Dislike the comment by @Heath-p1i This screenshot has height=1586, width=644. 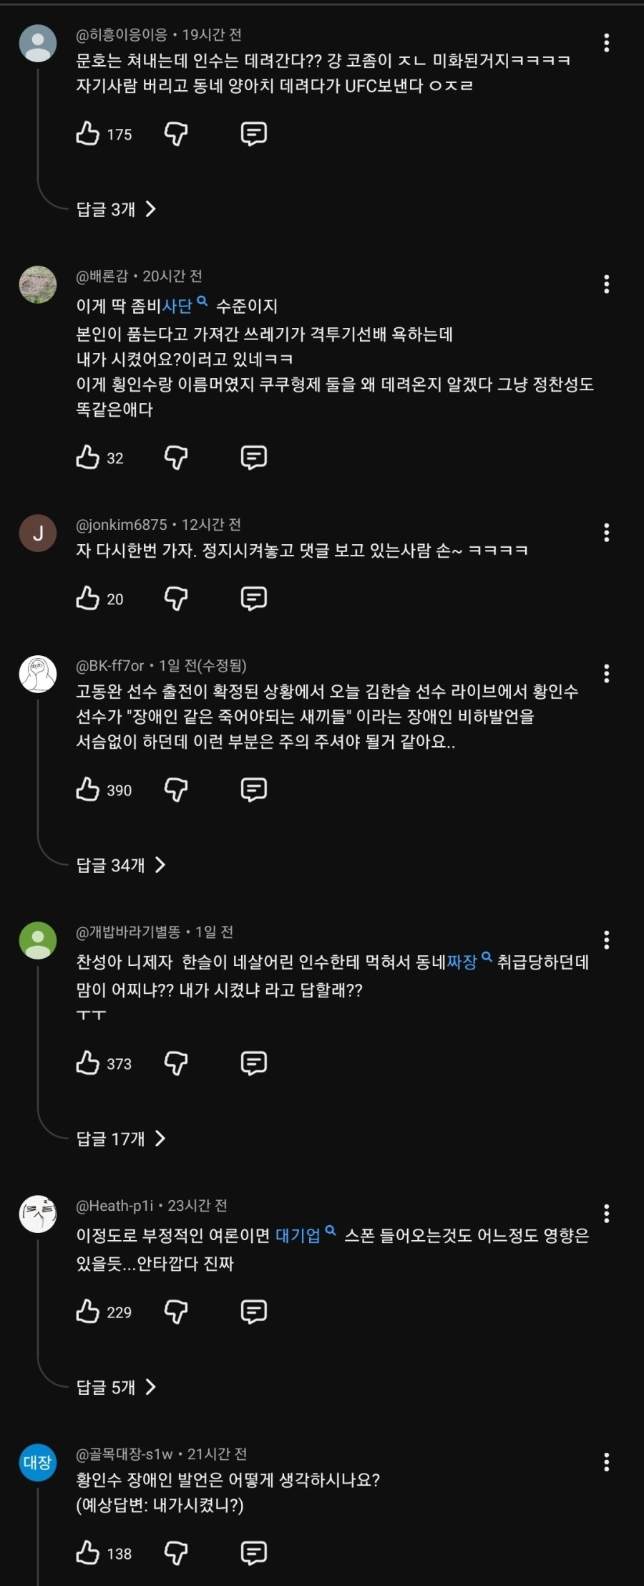point(176,1311)
